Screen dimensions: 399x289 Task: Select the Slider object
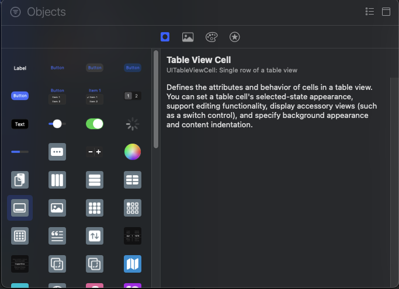57,124
